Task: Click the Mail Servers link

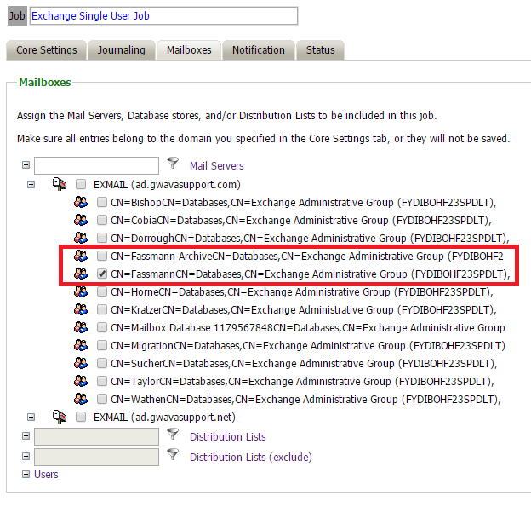Action: tap(216, 166)
